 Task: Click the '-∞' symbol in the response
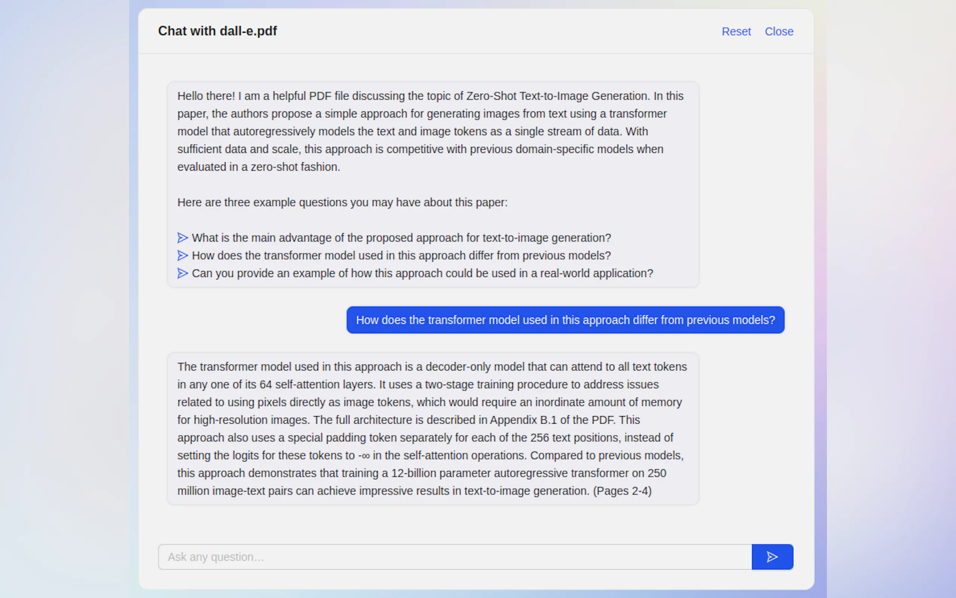pyautogui.click(x=364, y=456)
